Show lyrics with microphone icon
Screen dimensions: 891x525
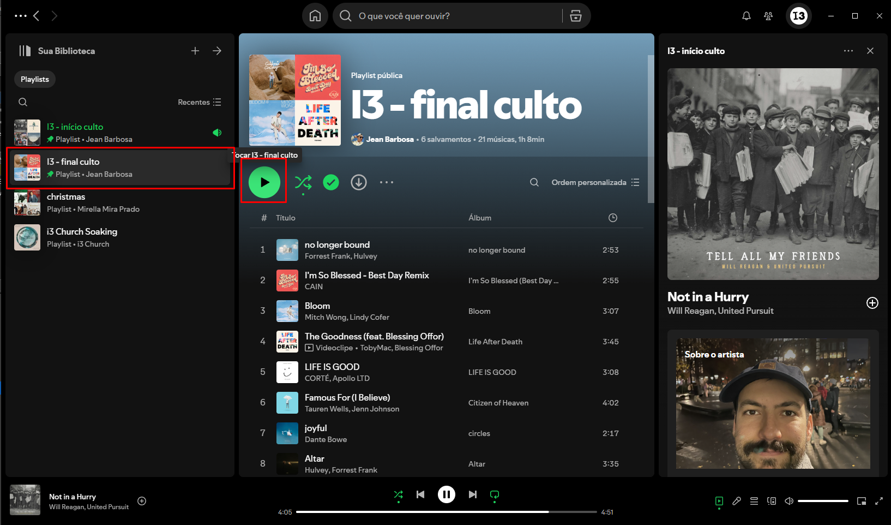737,501
